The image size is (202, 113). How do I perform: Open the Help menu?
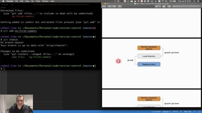[52, 1]
